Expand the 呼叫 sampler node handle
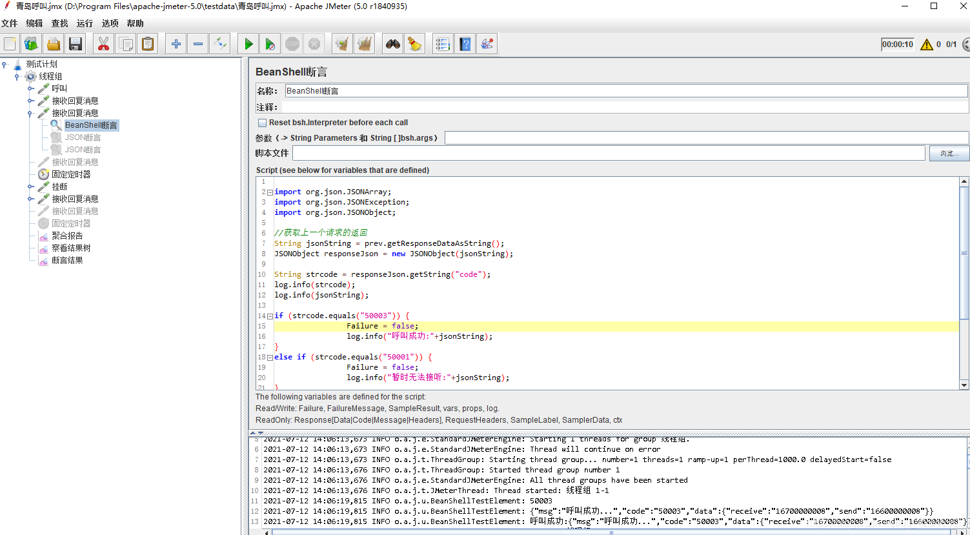Screen dimensions: 970x535 click(x=30, y=88)
